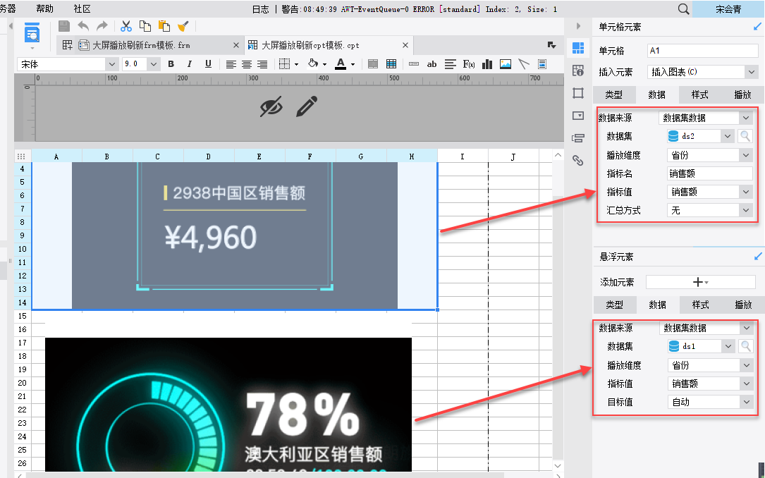Click the unmerge cells grid icon
The width and height of the screenshot is (765, 478).
pyautogui.click(x=391, y=64)
